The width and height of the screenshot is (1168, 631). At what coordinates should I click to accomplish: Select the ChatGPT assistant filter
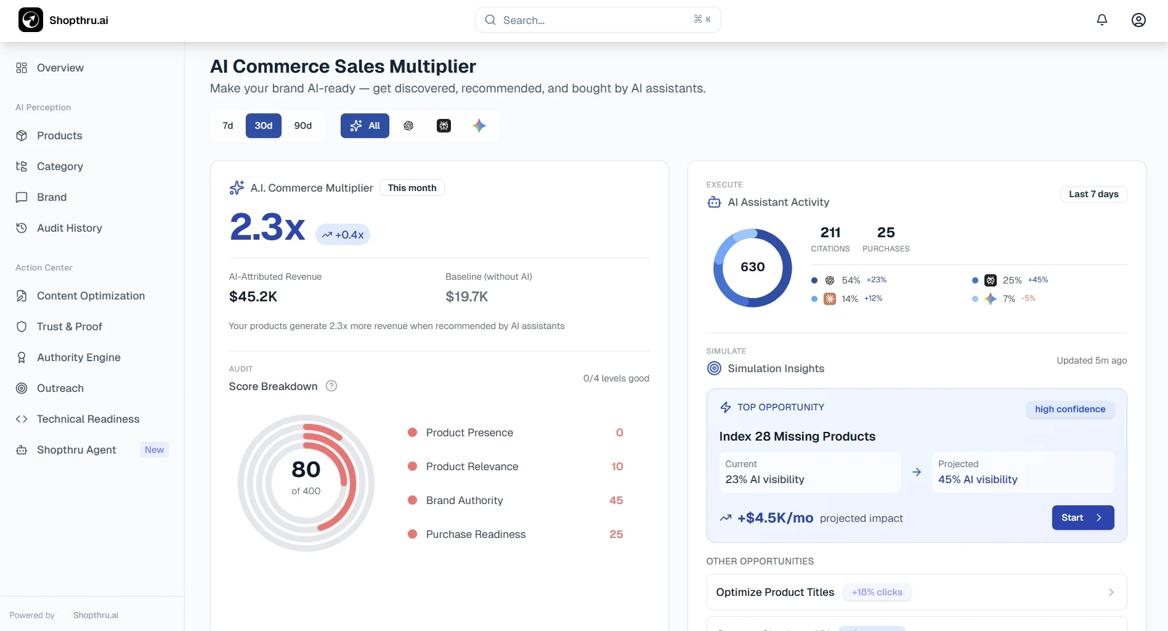click(408, 126)
